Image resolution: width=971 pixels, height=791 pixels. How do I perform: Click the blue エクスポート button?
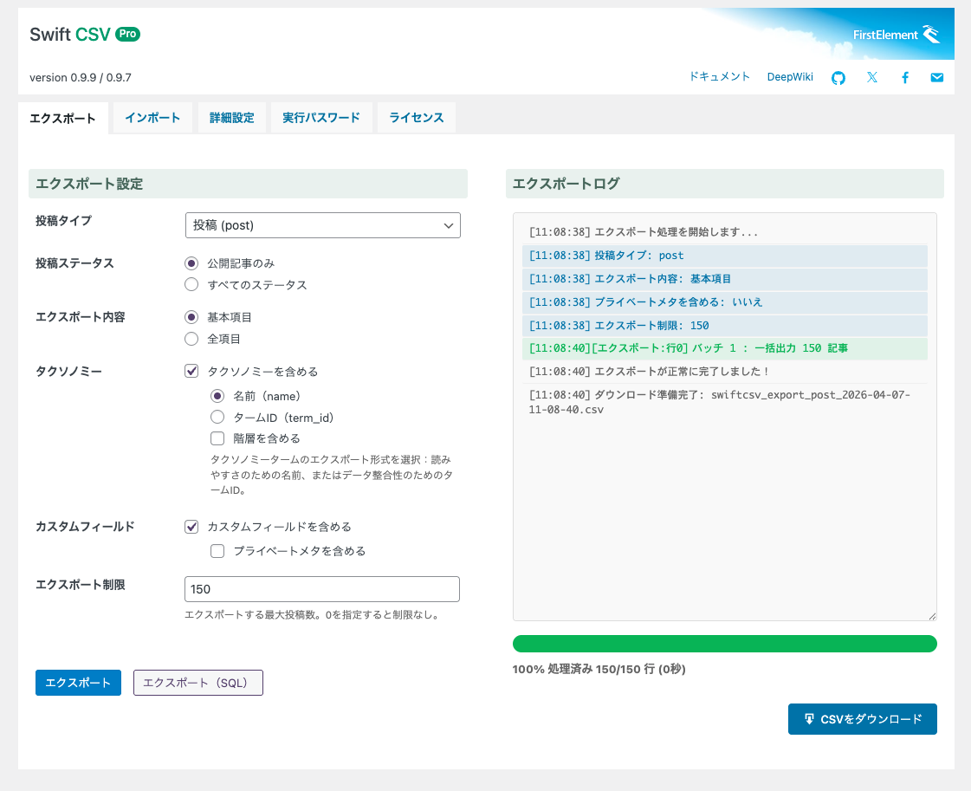78,683
